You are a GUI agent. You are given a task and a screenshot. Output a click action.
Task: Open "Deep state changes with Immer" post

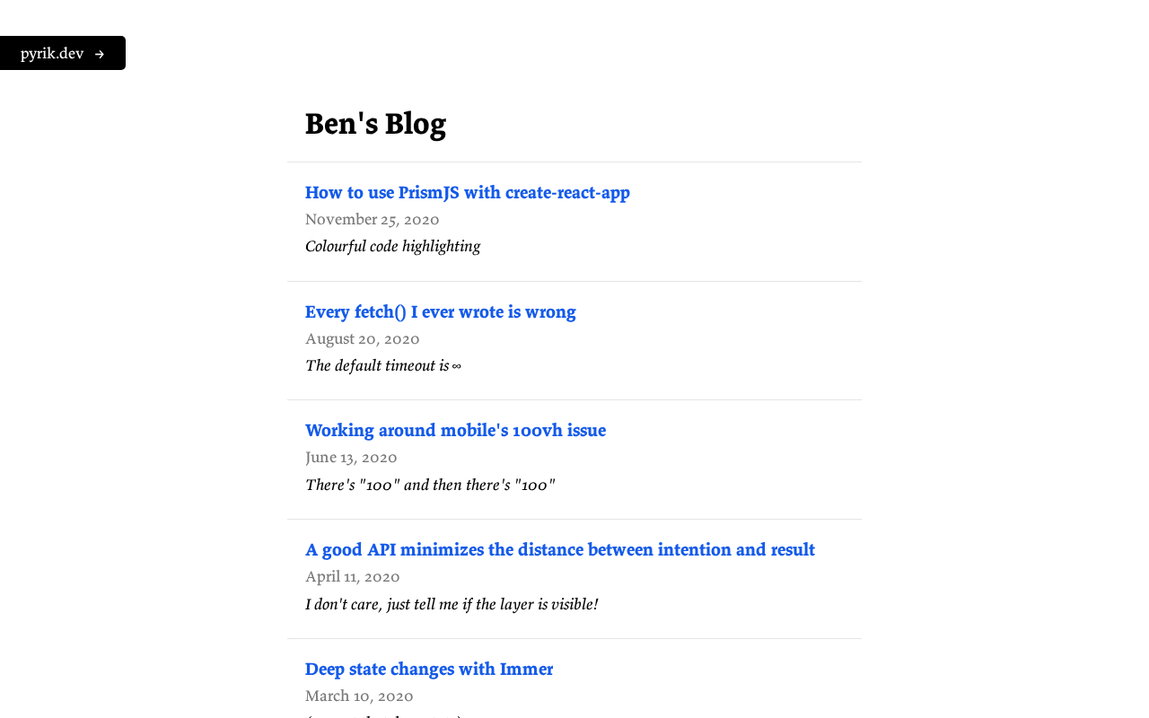pos(428,670)
